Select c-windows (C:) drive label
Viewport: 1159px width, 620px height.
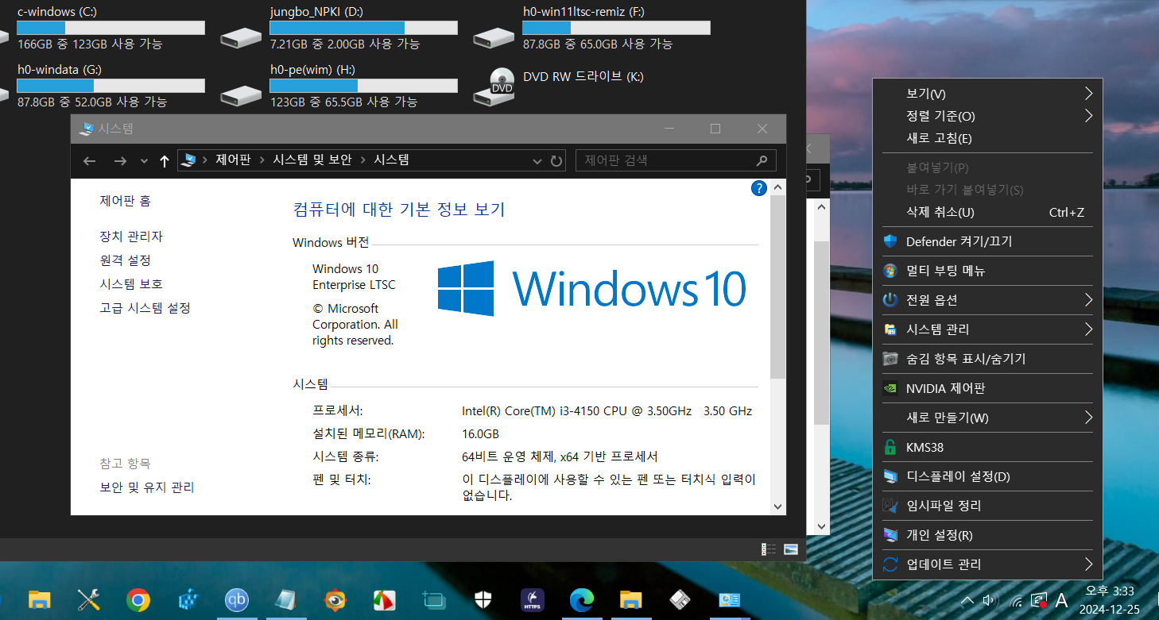click(57, 12)
